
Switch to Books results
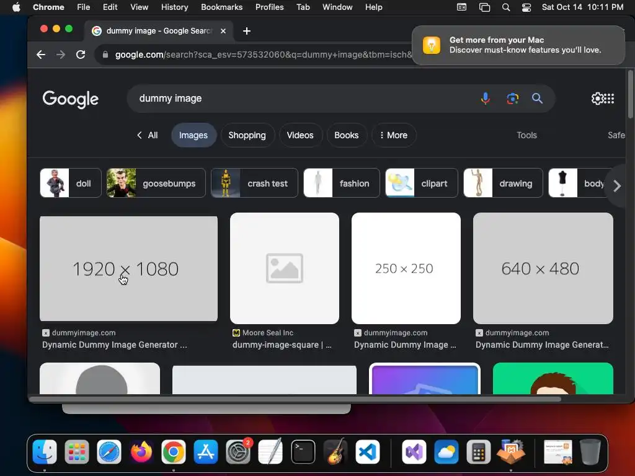346,135
